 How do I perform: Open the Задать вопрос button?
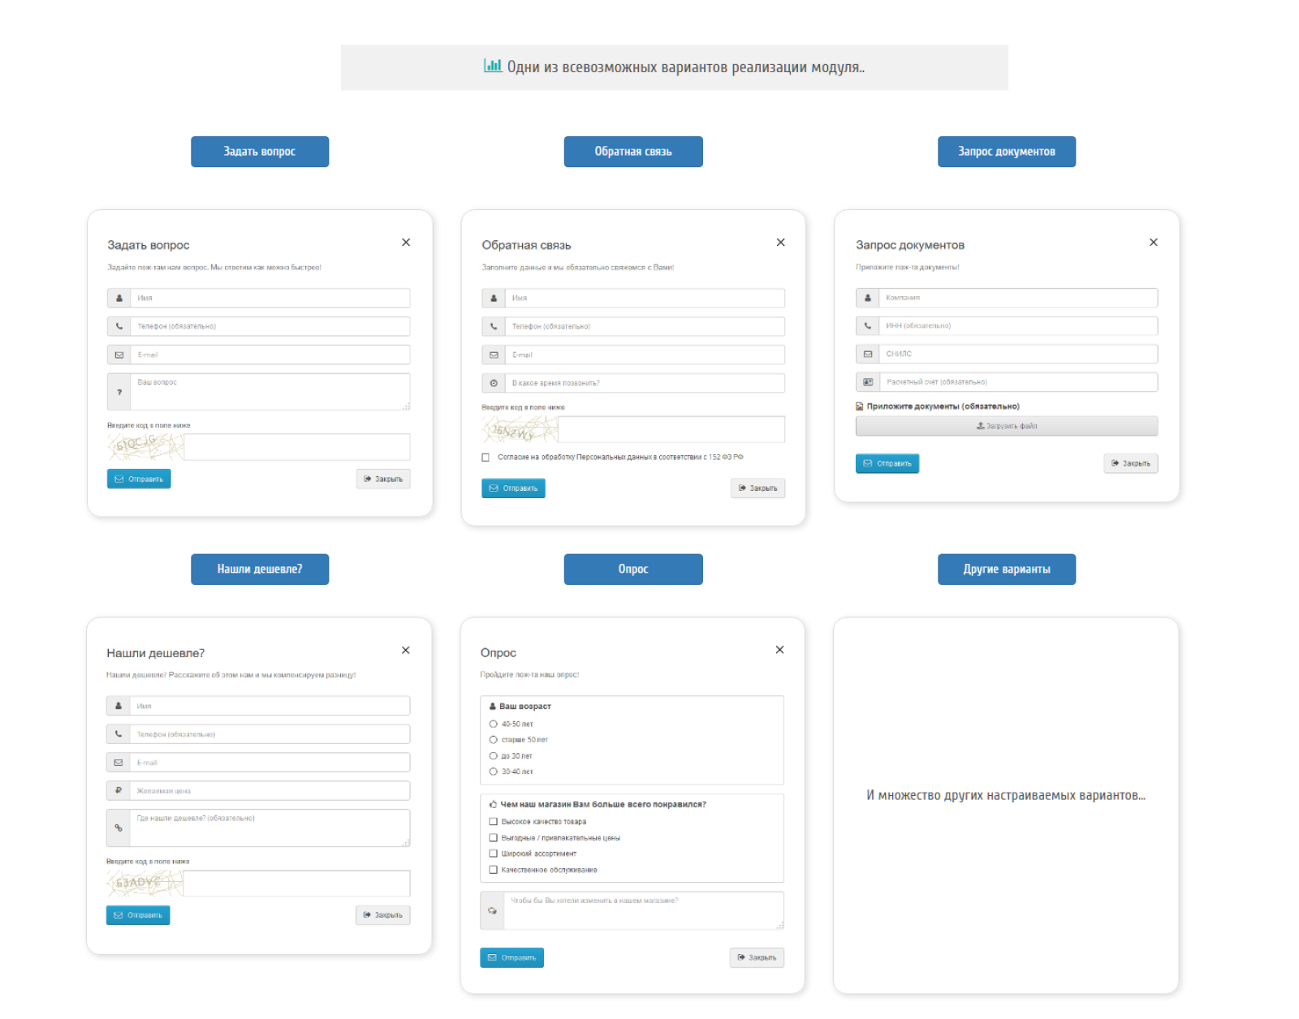click(260, 152)
